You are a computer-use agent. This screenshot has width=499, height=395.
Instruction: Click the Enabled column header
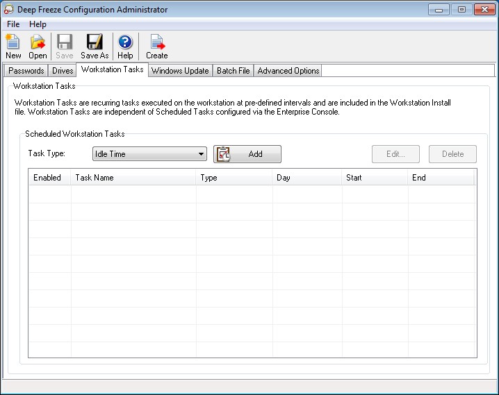point(47,178)
